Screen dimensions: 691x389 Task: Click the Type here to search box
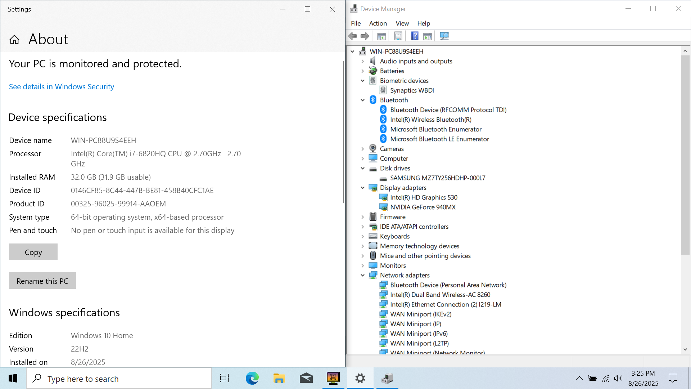(119, 379)
